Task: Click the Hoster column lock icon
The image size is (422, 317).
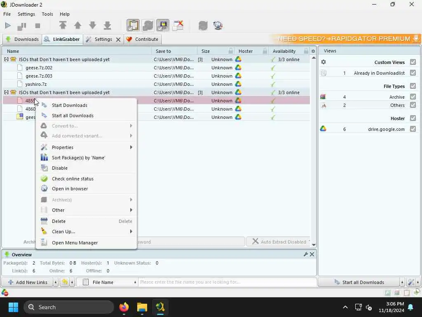Action: coord(265,51)
